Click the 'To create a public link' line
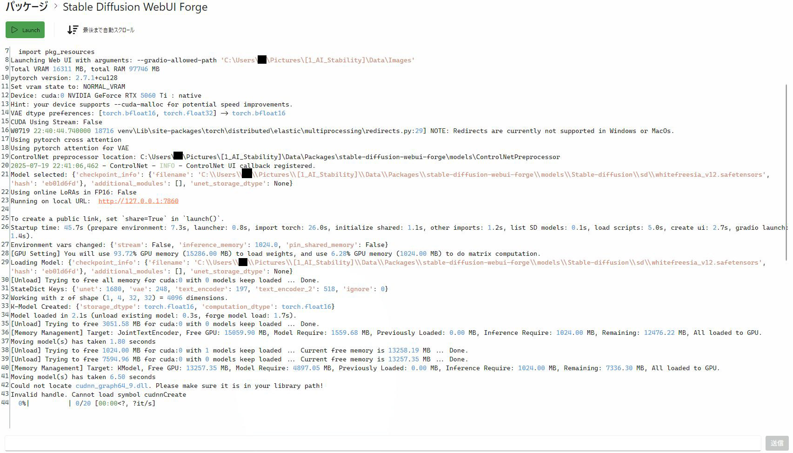Image resolution: width=793 pixels, height=453 pixels. click(117, 219)
